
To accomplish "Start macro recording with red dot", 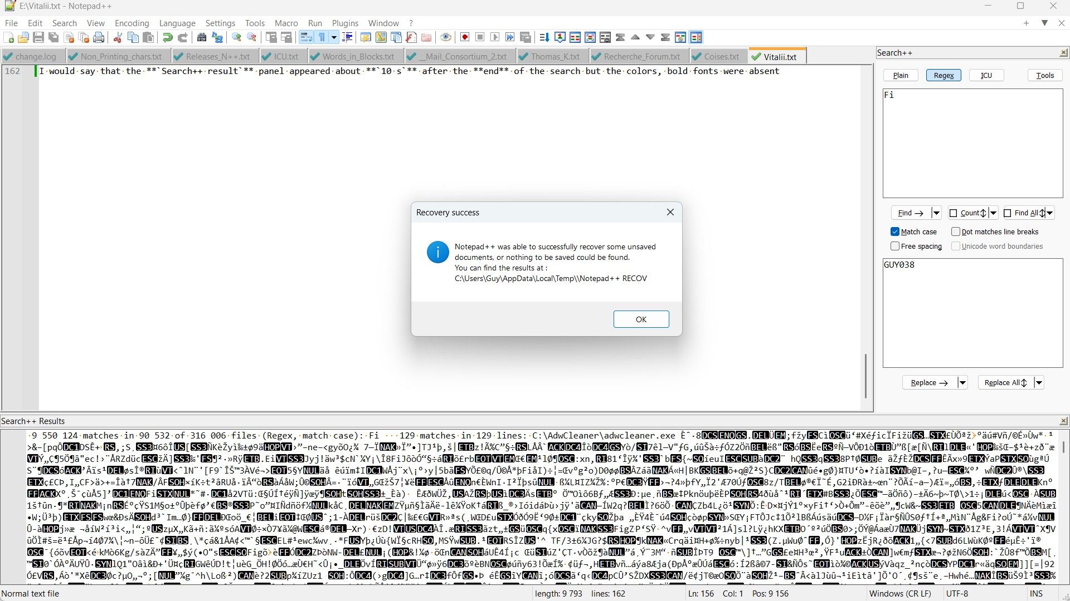I will click(465, 37).
